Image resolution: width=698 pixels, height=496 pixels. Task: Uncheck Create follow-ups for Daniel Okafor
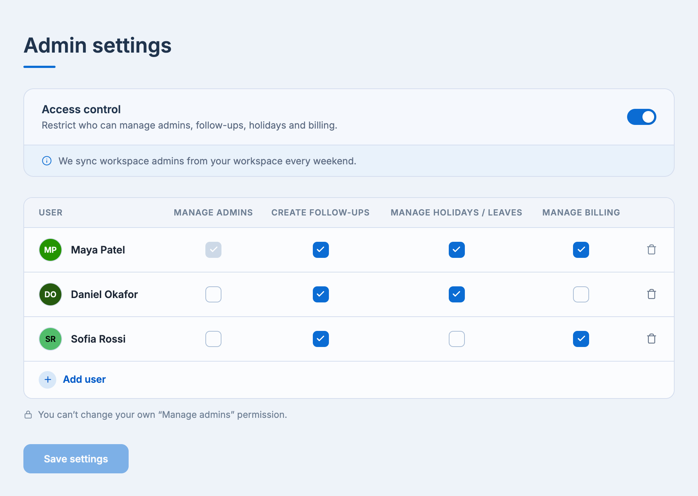point(321,294)
